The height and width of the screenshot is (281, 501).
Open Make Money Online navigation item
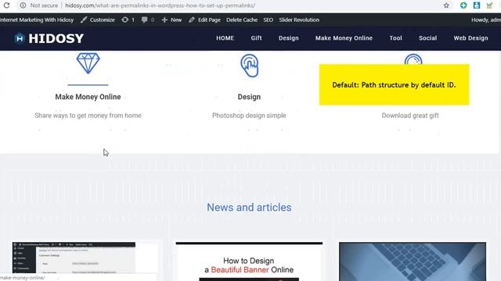[344, 38]
